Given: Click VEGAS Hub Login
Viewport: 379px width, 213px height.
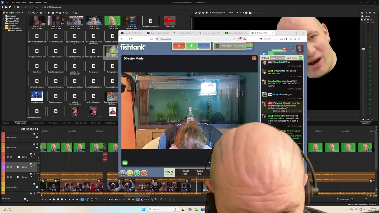Looking at the screenshot, I should tap(52, 7).
